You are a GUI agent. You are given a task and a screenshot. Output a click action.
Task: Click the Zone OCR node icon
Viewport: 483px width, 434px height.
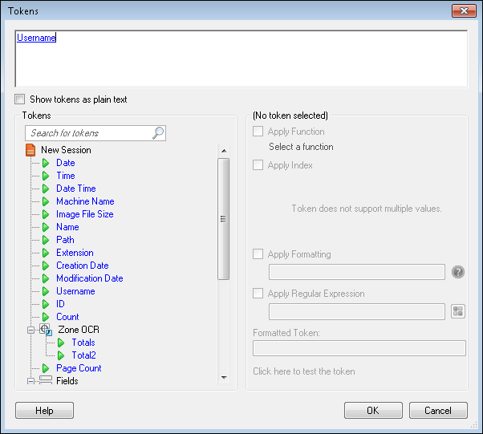(46, 330)
